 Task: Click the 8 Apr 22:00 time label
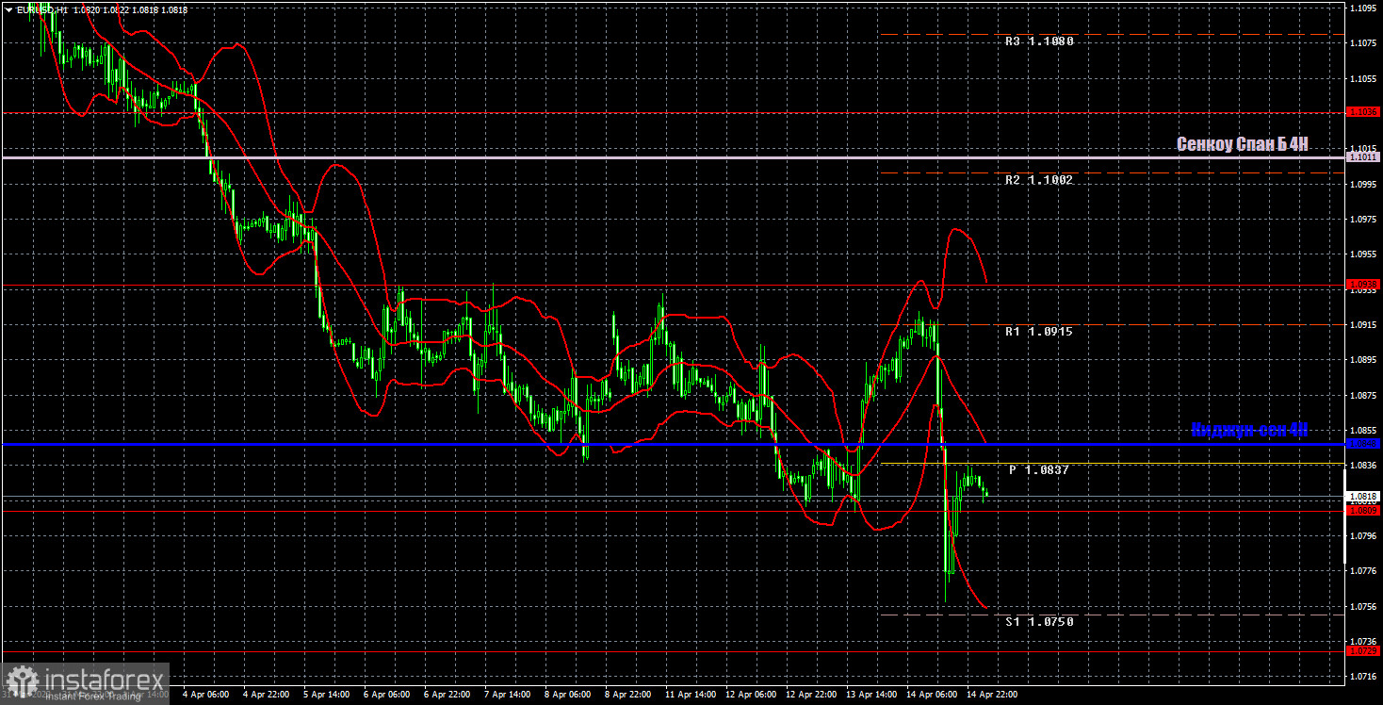pyautogui.click(x=628, y=695)
